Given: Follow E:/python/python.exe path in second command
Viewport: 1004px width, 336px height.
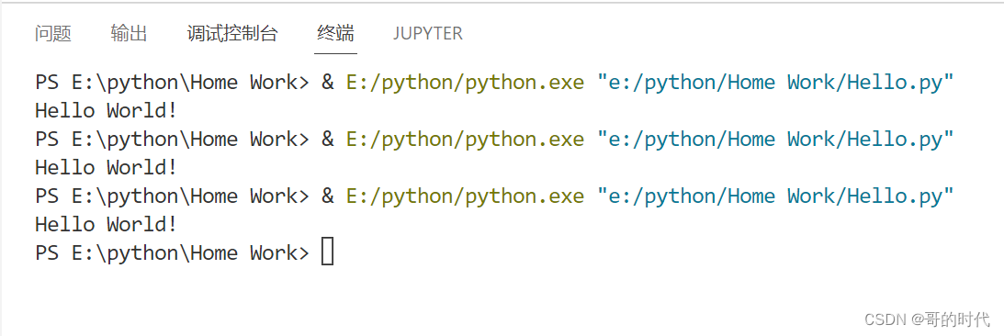Looking at the screenshot, I should (x=465, y=139).
